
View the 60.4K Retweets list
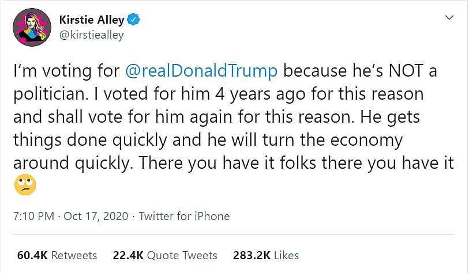click(57, 255)
